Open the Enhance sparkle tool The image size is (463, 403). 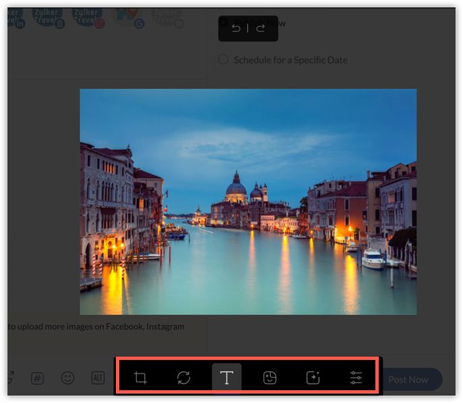313,377
